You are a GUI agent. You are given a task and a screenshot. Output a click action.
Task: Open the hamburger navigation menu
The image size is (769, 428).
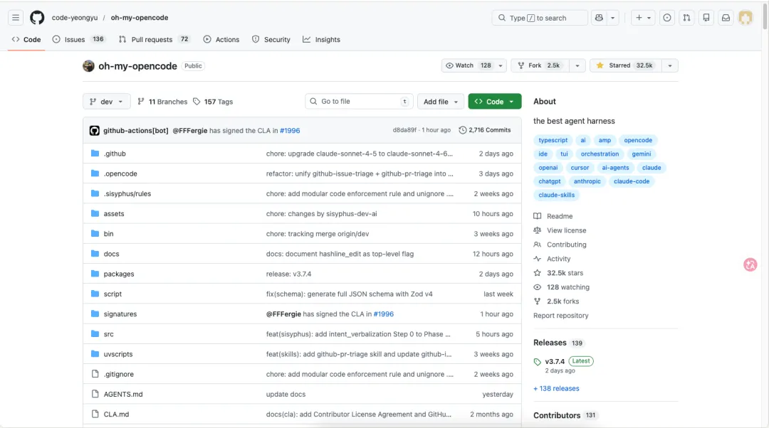16,18
